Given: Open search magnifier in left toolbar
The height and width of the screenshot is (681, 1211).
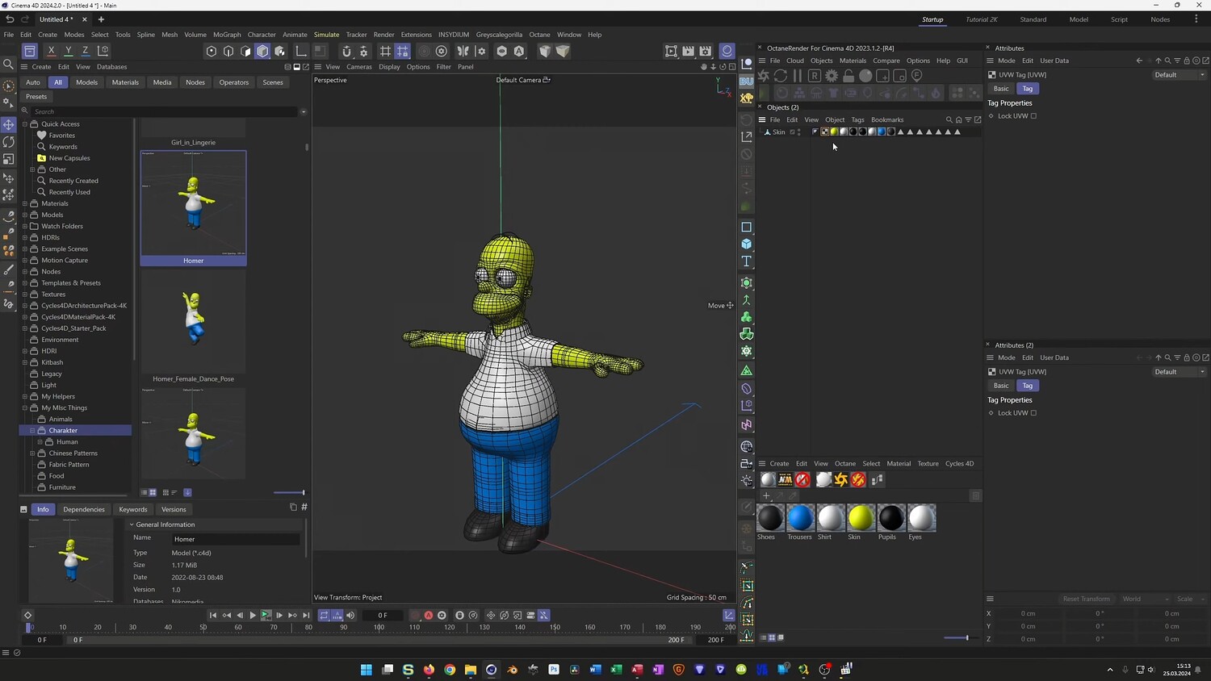Looking at the screenshot, I should click(x=9, y=65).
